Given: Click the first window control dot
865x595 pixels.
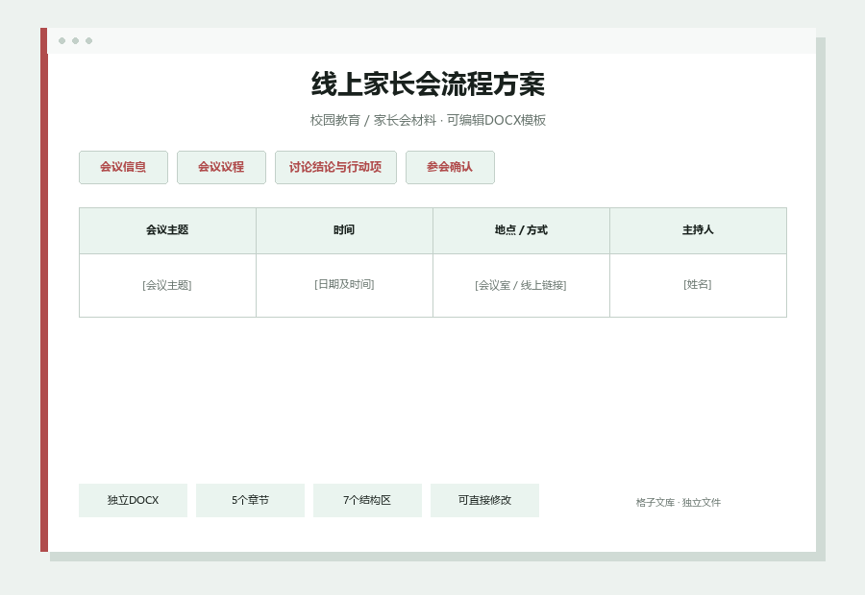Looking at the screenshot, I should (x=62, y=40).
